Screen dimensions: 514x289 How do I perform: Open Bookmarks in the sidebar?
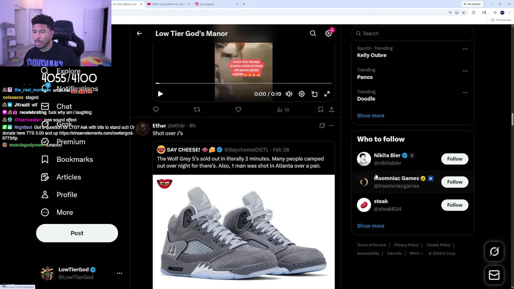pos(67,159)
